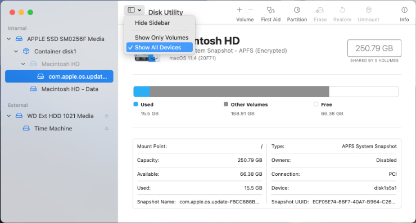Collapse Macintosh HD disclosure chevron
The height and width of the screenshot is (223, 416).
pyautogui.click(x=23, y=64)
